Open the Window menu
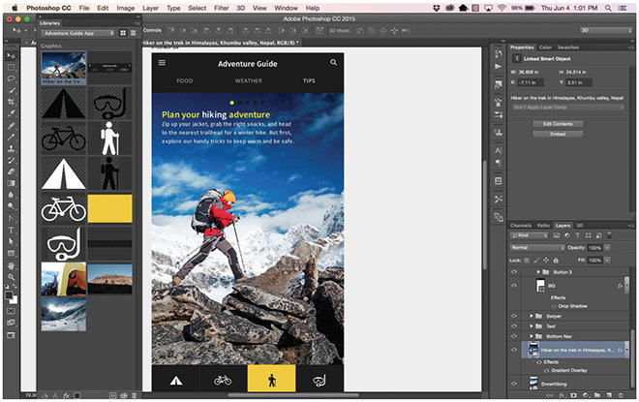This screenshot has height=402, width=639. [286, 8]
